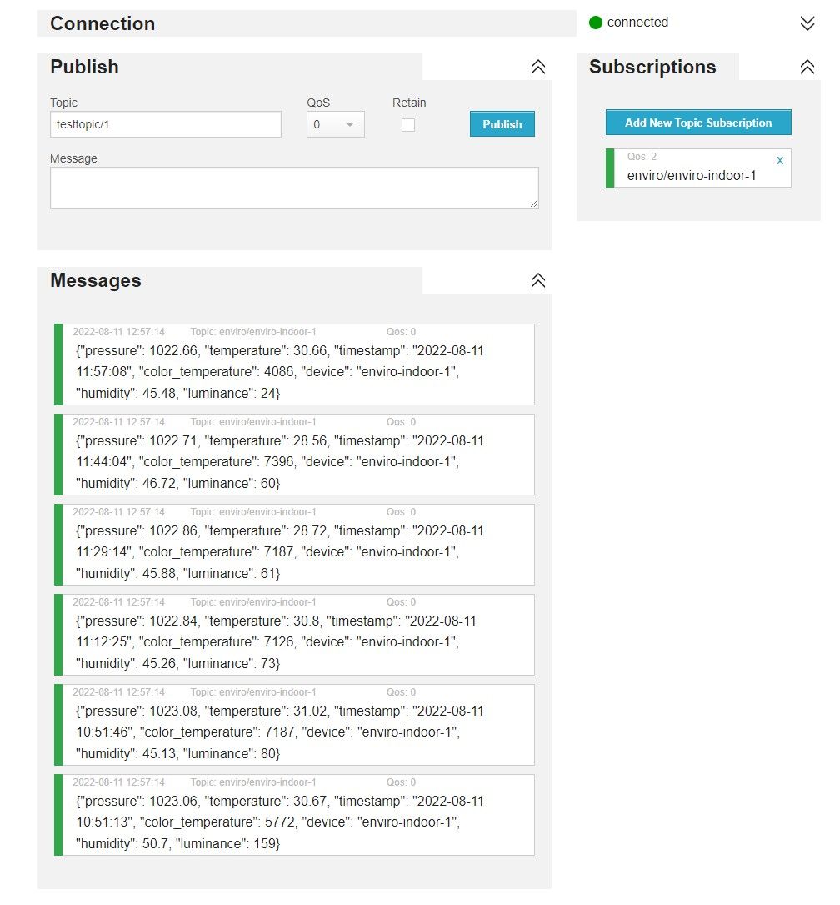Select the message with timestamp 11:57:08
Screen dimensions: 840x905
point(294,372)
